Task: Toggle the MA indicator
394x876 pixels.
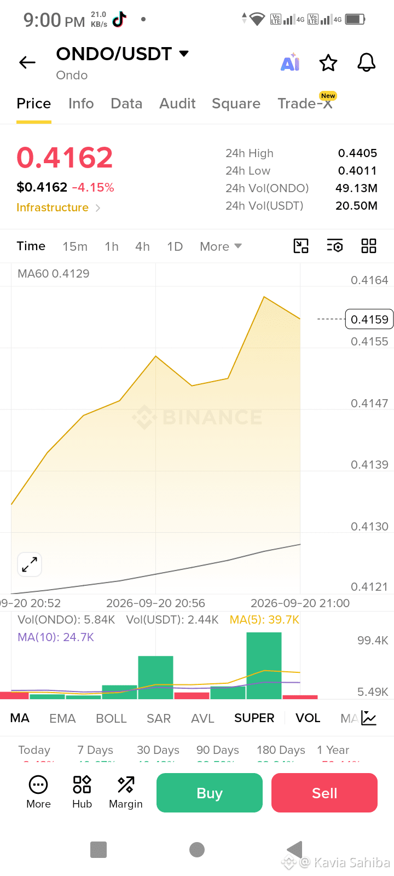Action: tap(20, 718)
